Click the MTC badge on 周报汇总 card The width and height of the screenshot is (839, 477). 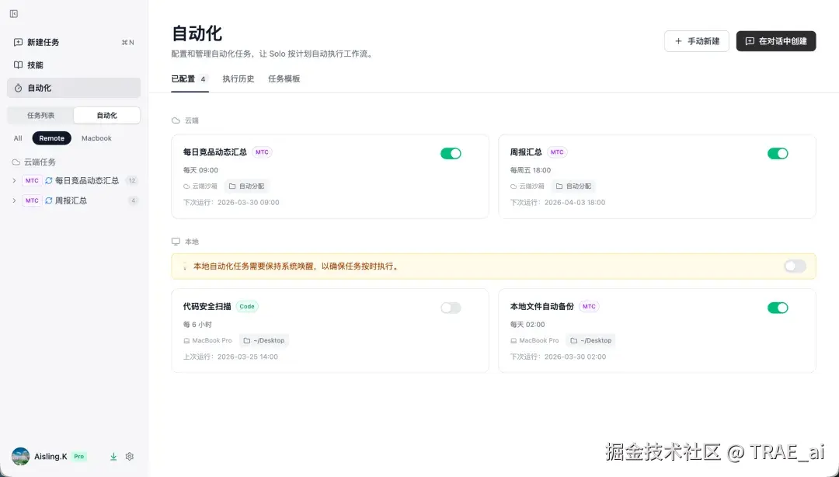coord(557,152)
